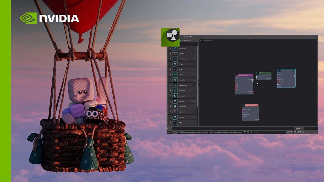Click the Flow Usd category label
Screen dimensions: 324x182
tap(182, 90)
